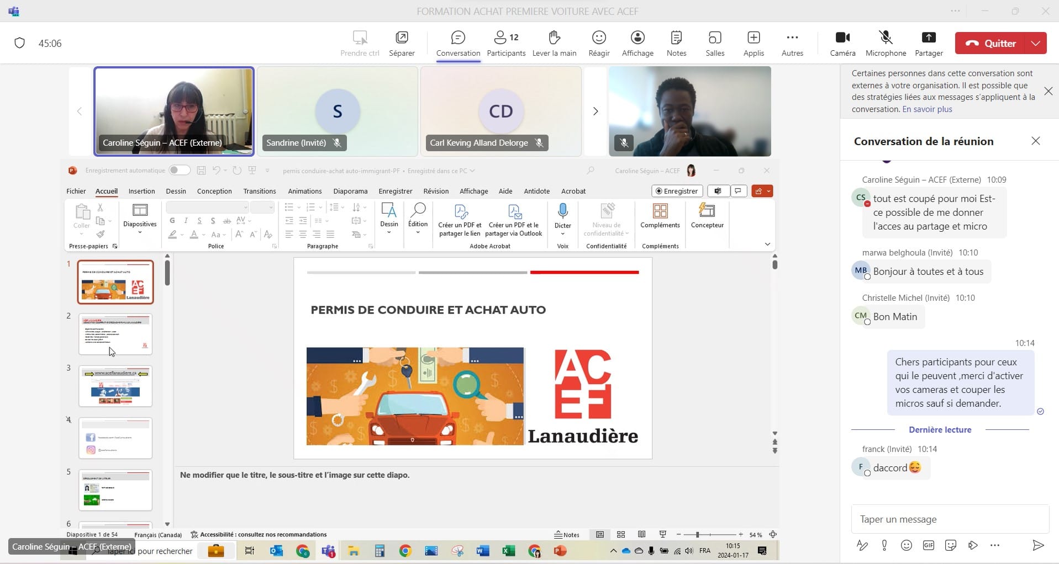The width and height of the screenshot is (1059, 564).
Task: Open the Applis apps button
Action: (x=754, y=44)
